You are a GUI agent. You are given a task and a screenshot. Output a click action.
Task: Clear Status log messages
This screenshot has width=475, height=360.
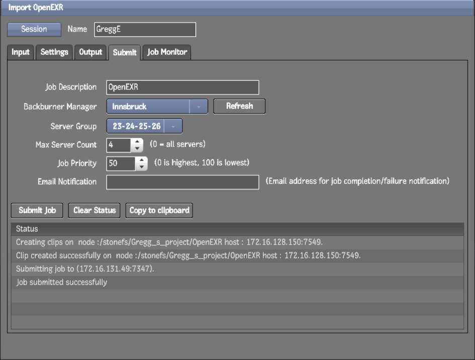pyautogui.click(x=94, y=210)
